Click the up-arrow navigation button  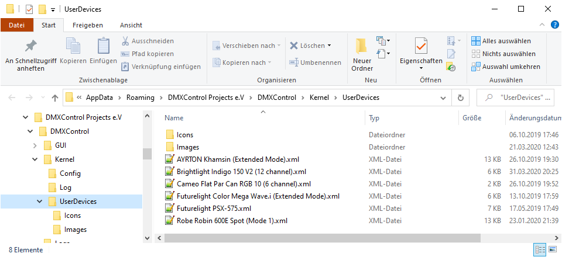click(55, 98)
